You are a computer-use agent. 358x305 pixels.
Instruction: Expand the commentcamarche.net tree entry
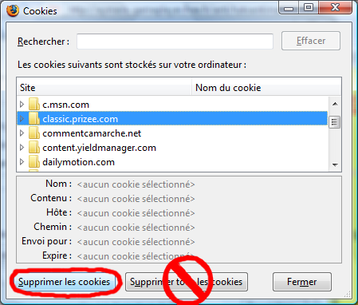22,133
